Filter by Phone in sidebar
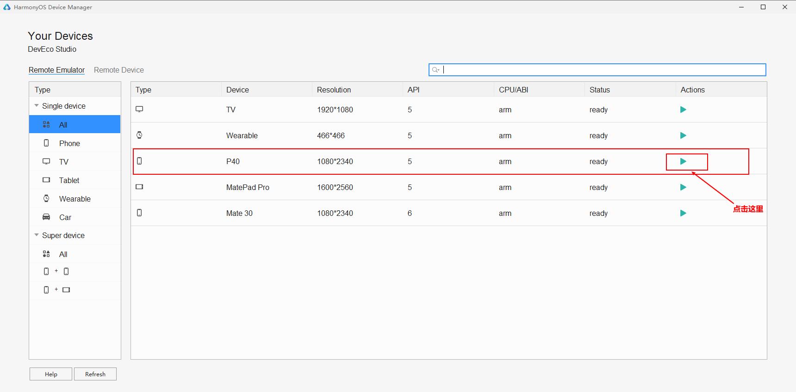 tap(75, 143)
